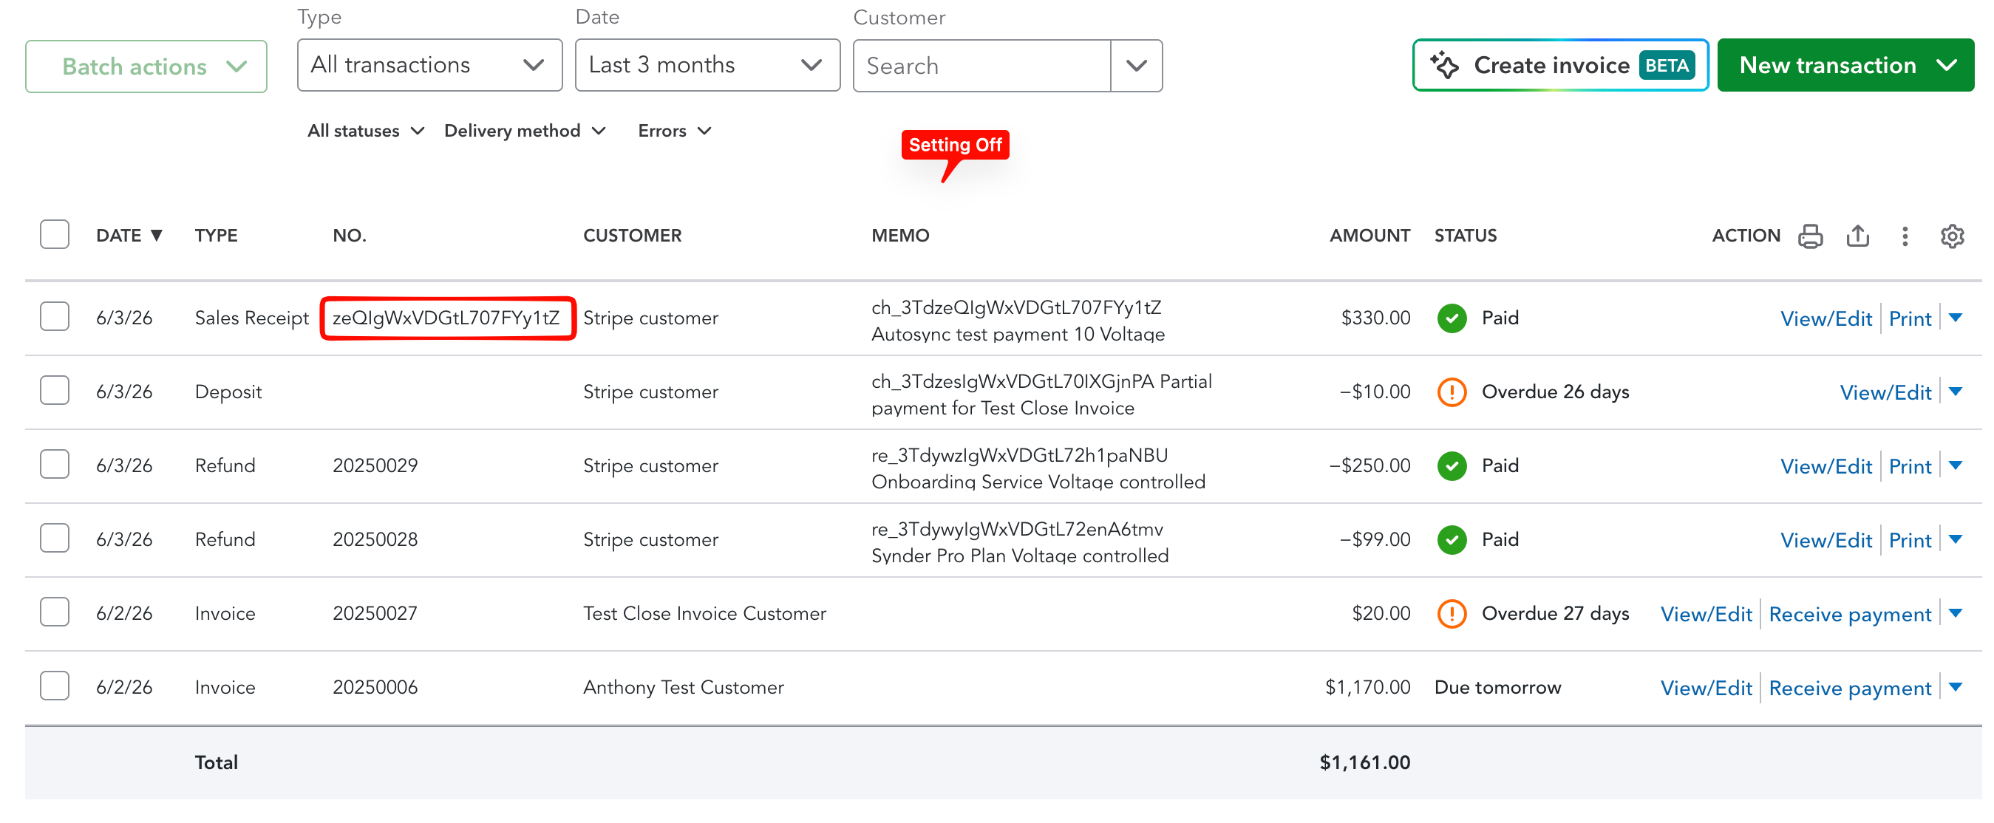The width and height of the screenshot is (1994, 823).
Task: Open the Type All transactions dropdown
Action: [x=429, y=65]
